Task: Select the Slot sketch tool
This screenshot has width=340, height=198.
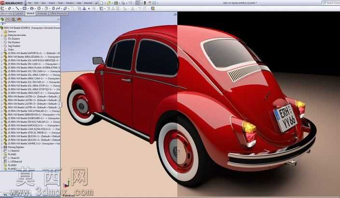Action: click(x=32, y=9)
